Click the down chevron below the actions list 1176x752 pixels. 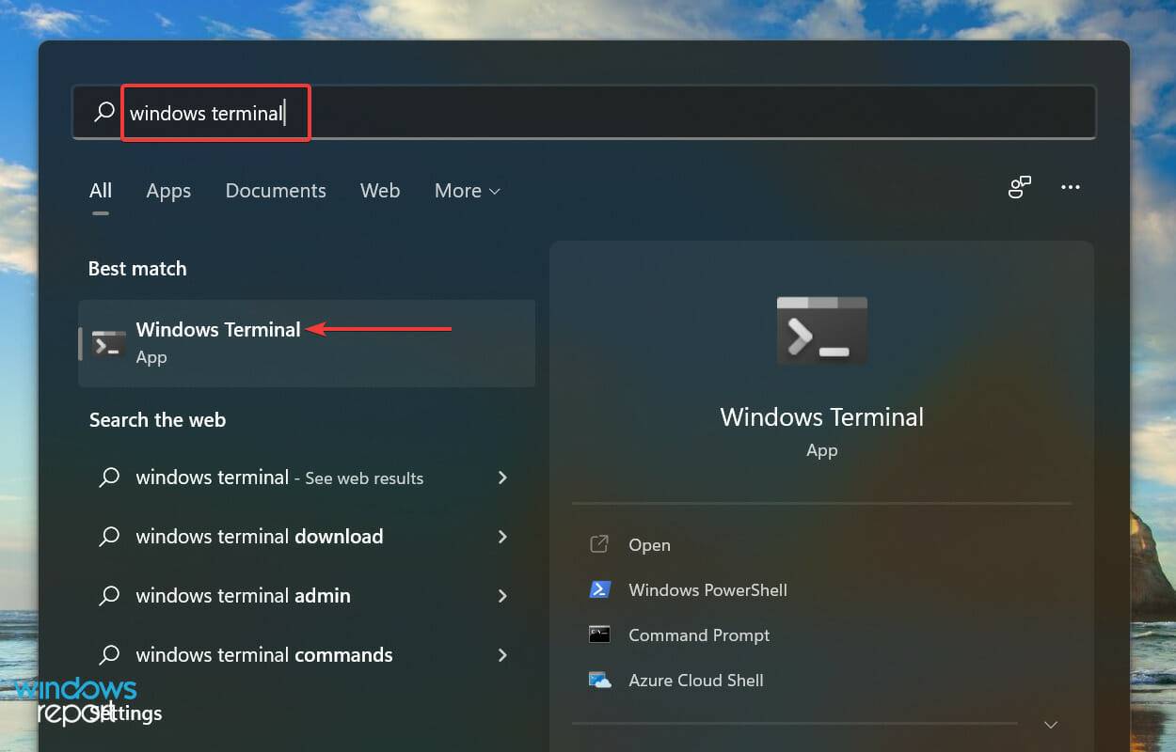(1050, 725)
